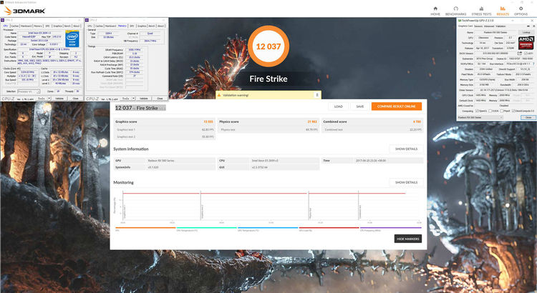Toggle the blue GPU Temperature legend bar
The height and width of the screenshot is (293, 537).
[x=268, y=227]
